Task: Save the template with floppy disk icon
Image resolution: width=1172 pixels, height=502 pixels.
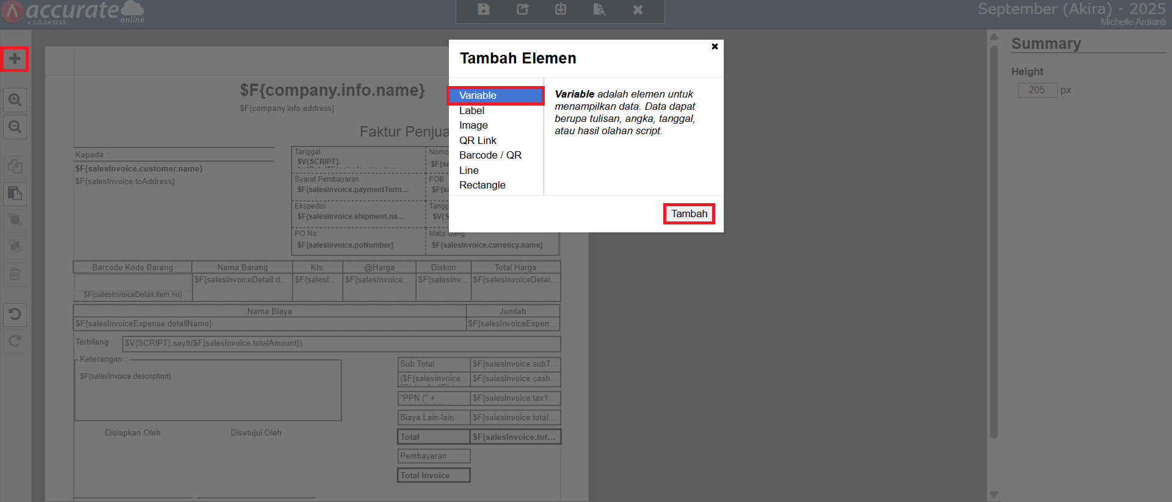Action: [x=483, y=10]
